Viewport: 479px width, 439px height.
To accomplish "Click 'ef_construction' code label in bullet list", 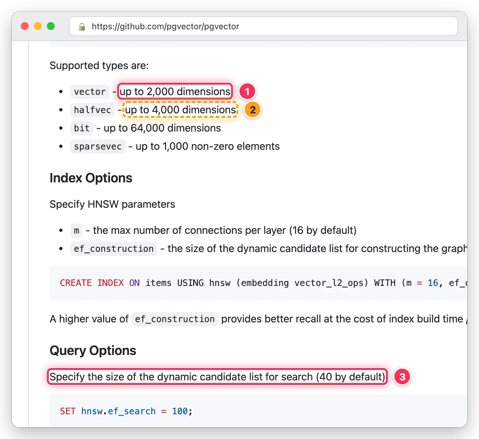I will coord(114,249).
